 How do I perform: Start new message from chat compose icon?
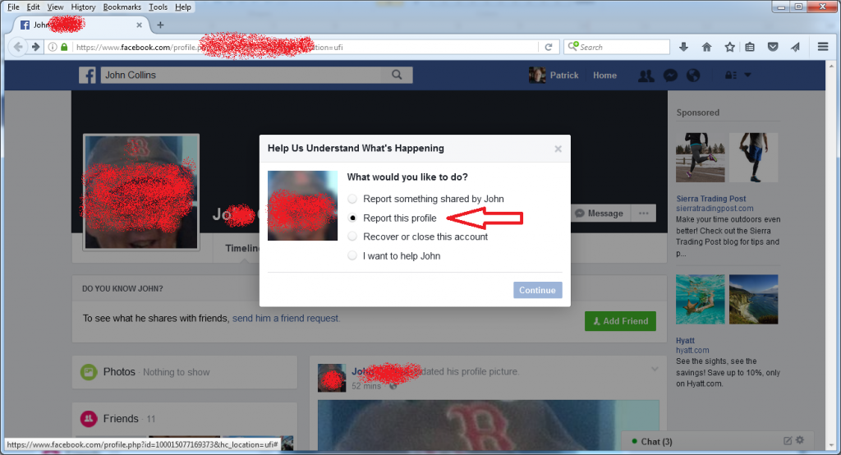click(x=788, y=441)
